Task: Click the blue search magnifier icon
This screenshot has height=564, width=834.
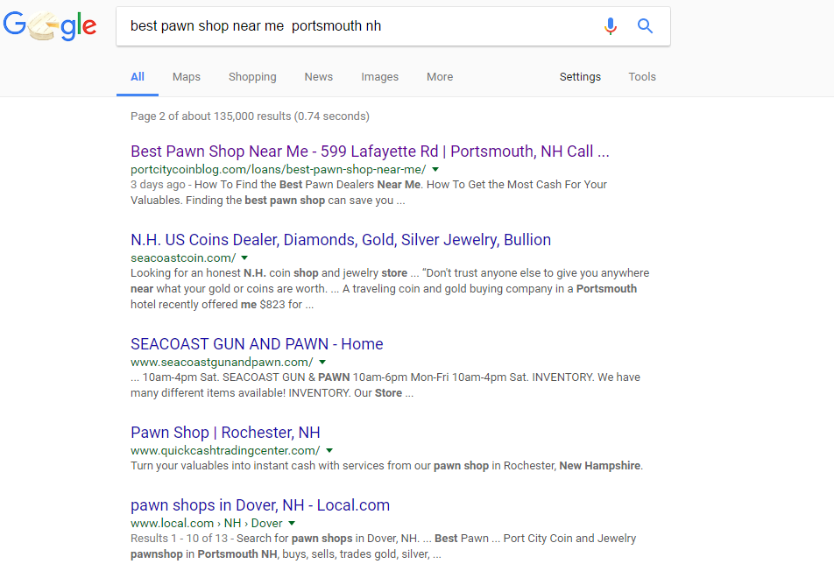Action: coord(646,26)
